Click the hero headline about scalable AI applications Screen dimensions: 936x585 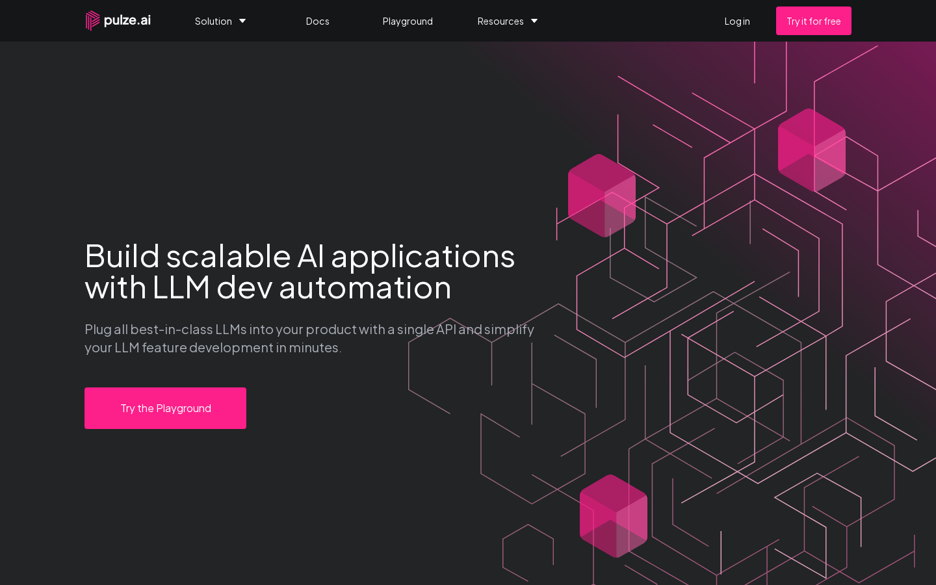coord(300,271)
